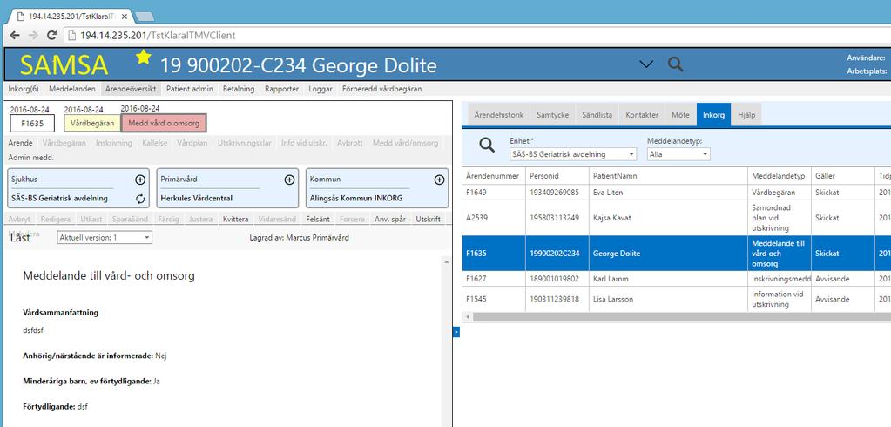Open Förberedd vårdbegäran menu
This screenshot has height=427, width=891.
click(381, 89)
